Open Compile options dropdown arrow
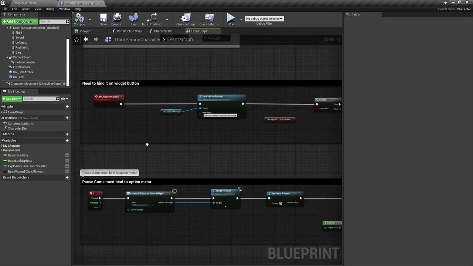The width and height of the screenshot is (473, 266). (x=89, y=20)
